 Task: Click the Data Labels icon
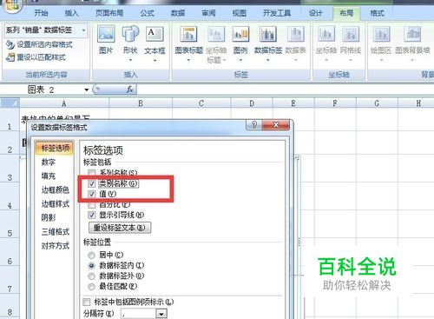268,34
